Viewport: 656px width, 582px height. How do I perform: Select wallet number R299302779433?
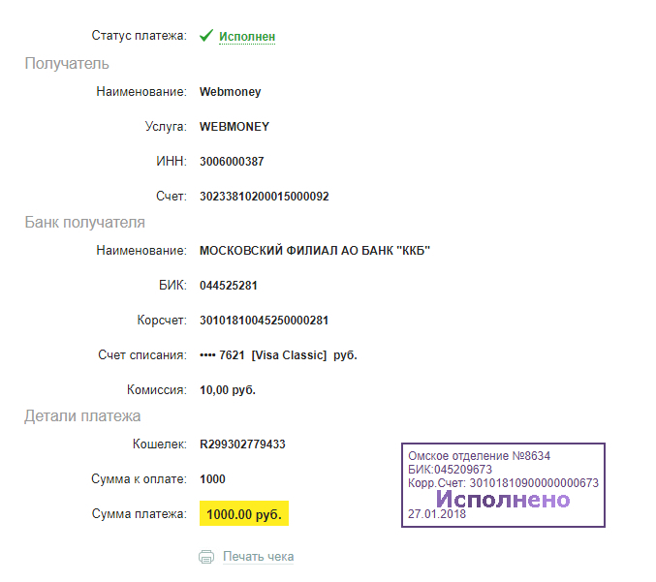tap(242, 444)
